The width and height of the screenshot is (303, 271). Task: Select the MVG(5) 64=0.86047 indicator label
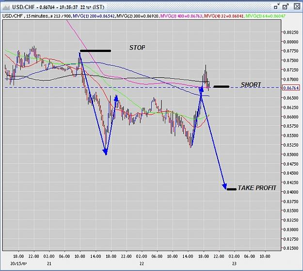(265, 16)
